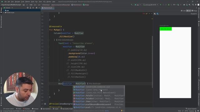The height and width of the screenshot is (112, 200).
Task: Open App Inspection tool window
Action: pyautogui.click(x=46, y=109)
